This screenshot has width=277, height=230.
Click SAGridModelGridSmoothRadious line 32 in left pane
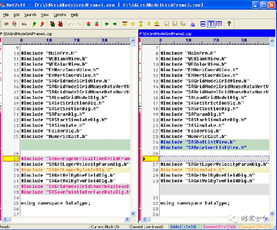click(x=76, y=187)
